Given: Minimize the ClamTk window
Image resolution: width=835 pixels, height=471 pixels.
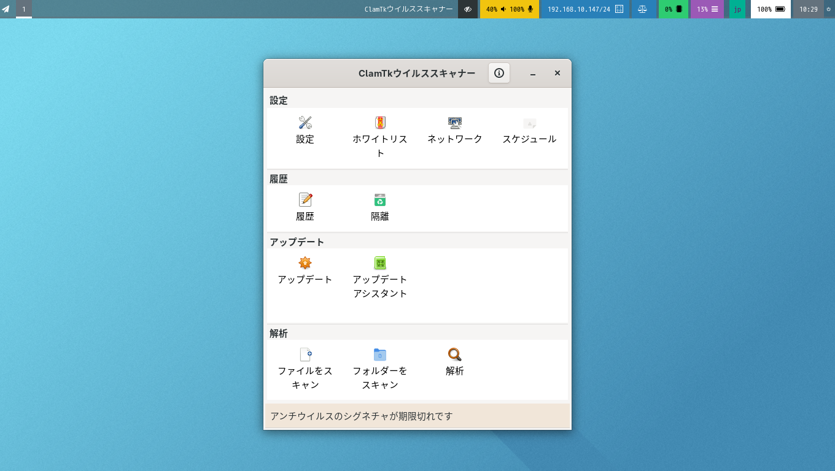Looking at the screenshot, I should pyautogui.click(x=533, y=74).
